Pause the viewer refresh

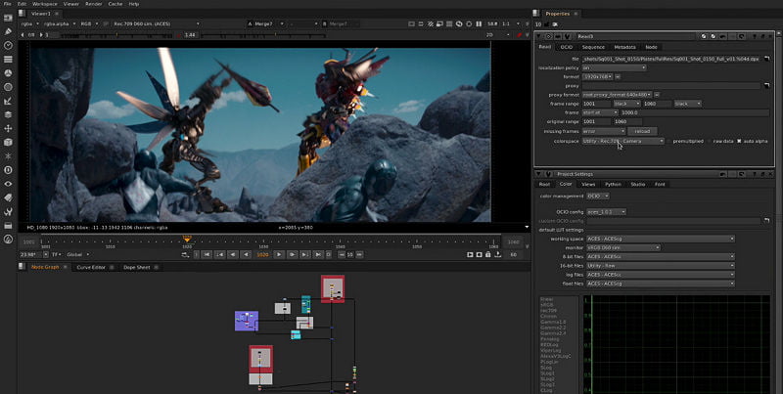coord(479,23)
